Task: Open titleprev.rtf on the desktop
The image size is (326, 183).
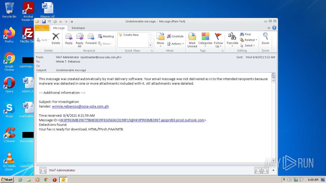Action: pyautogui.click(x=47, y=10)
